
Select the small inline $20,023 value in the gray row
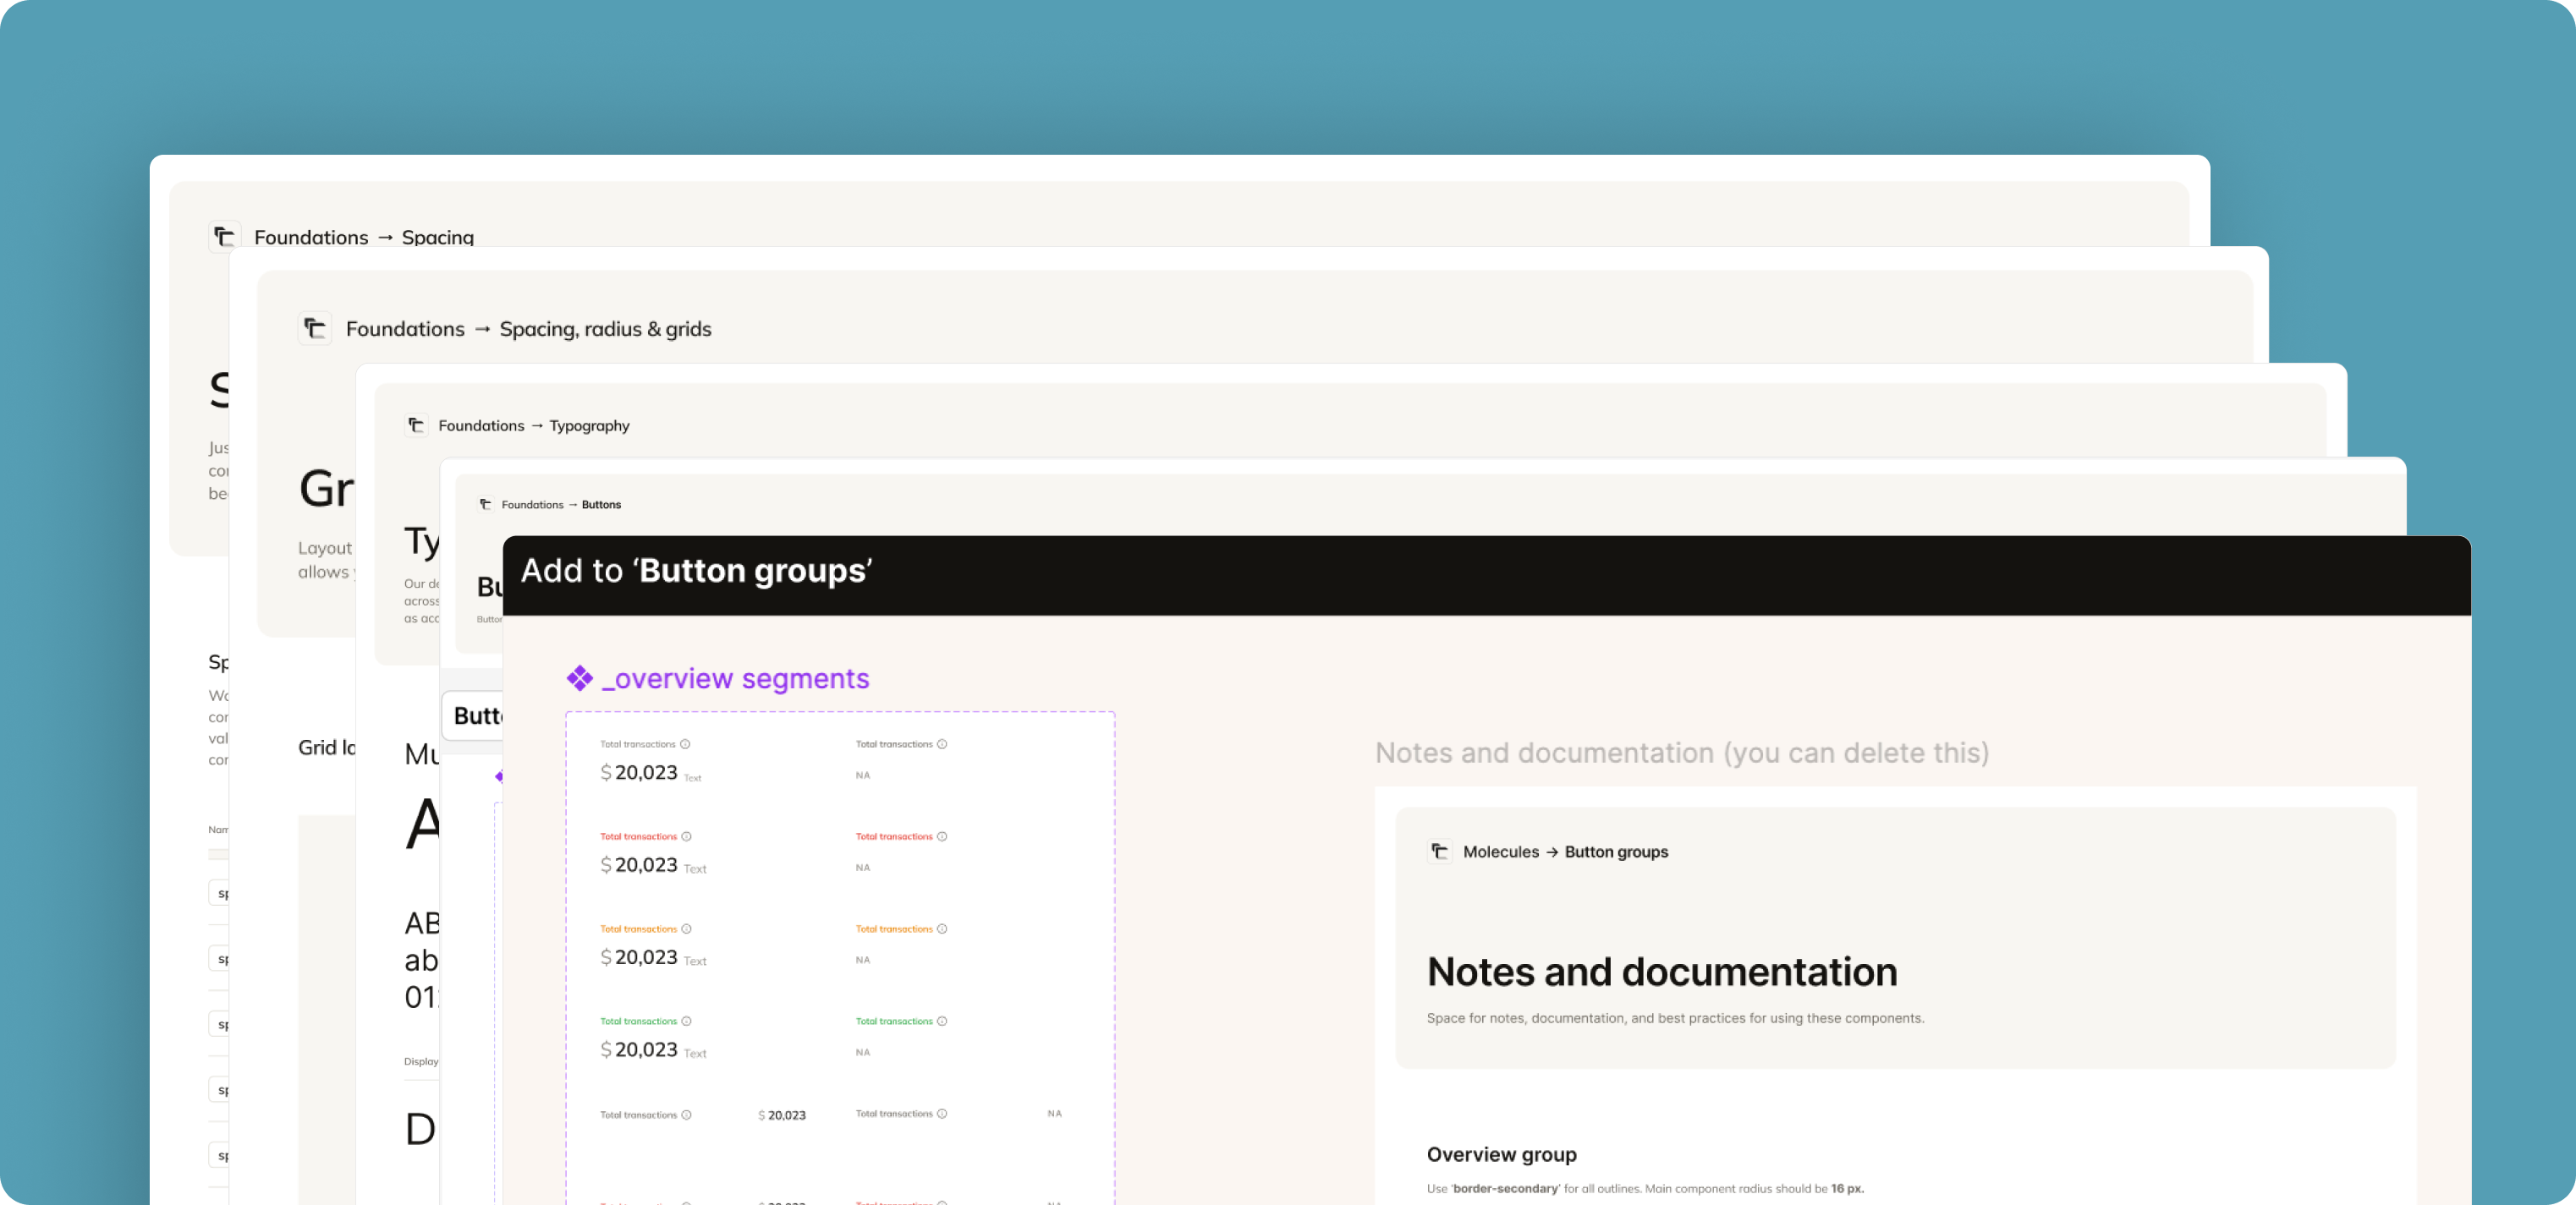[782, 1115]
